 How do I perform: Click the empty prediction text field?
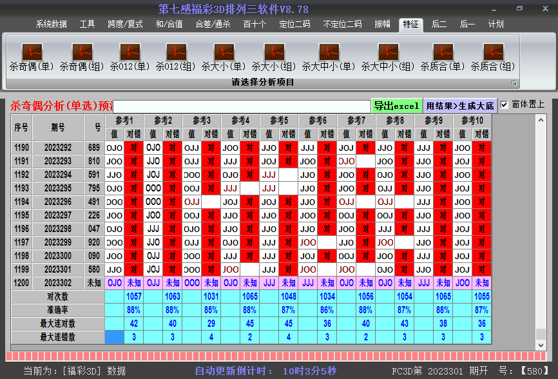click(x=242, y=106)
